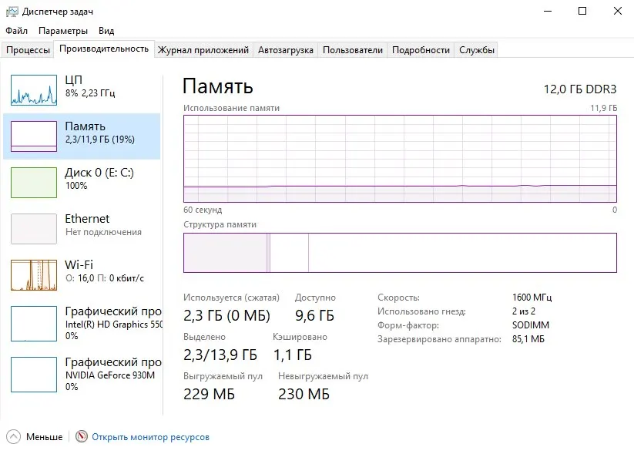Select the CPU (ЦП) mini graph thumbnail

[34, 90]
